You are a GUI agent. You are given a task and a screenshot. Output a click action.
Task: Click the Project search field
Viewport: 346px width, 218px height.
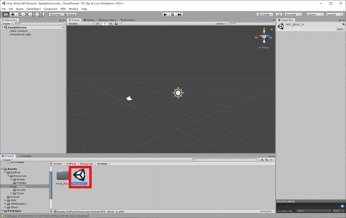tap(224, 160)
